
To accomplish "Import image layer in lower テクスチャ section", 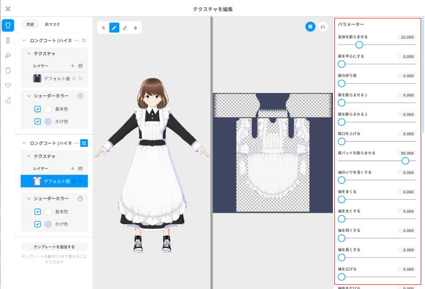I will [x=80, y=169].
